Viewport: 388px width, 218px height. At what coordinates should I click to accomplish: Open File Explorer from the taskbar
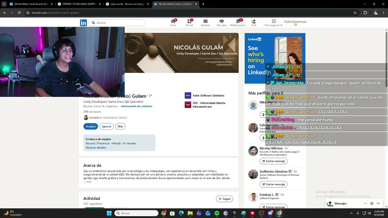click(190, 213)
